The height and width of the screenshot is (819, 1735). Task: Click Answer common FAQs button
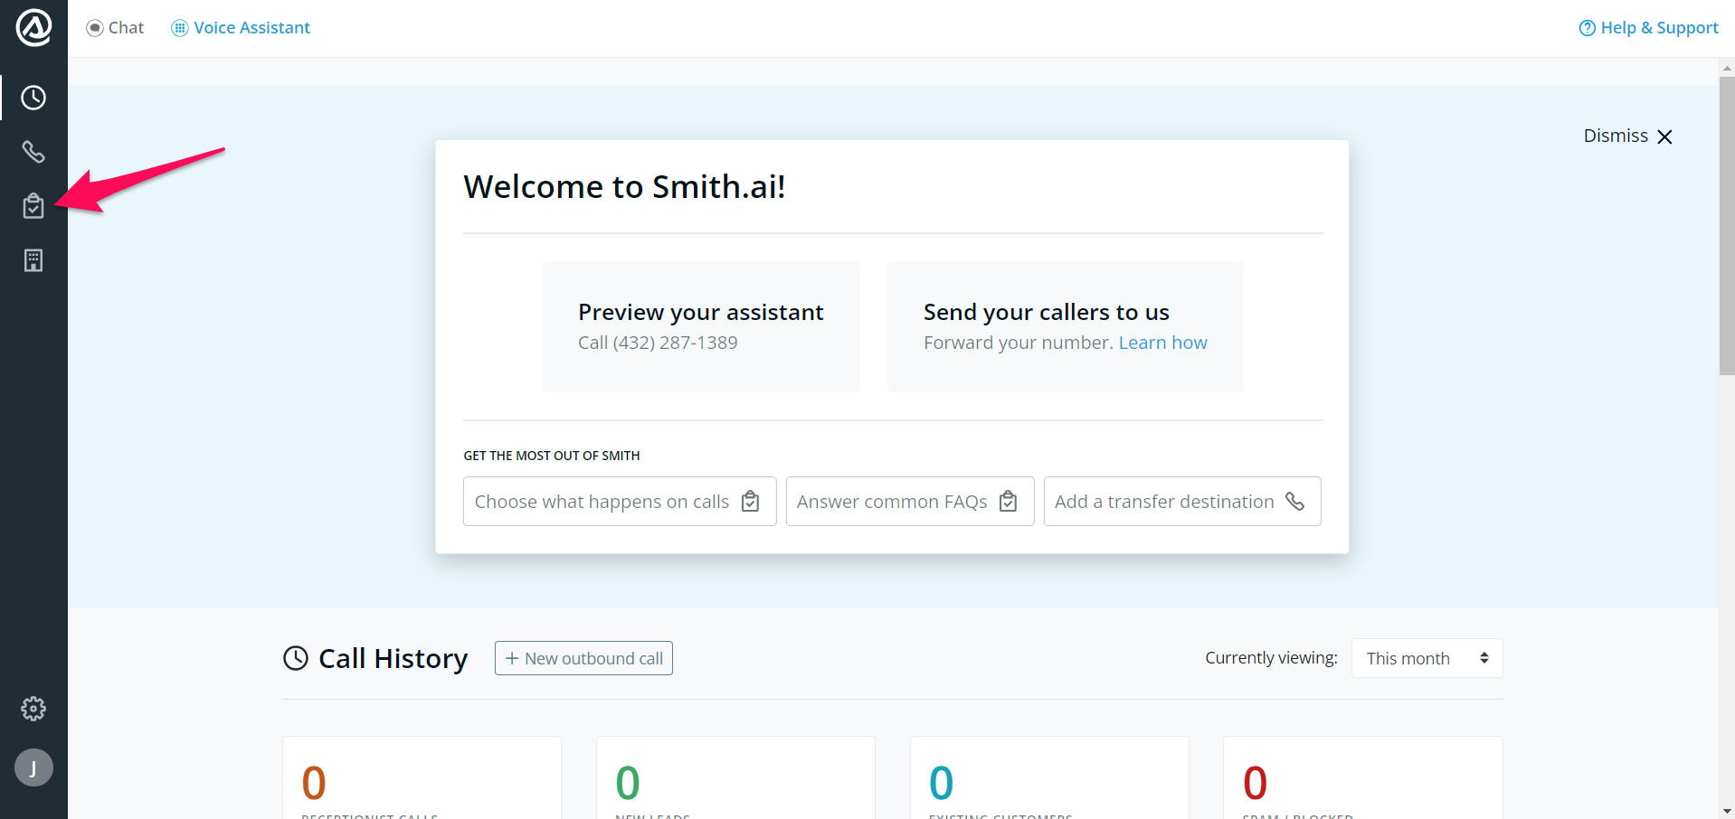(x=910, y=501)
